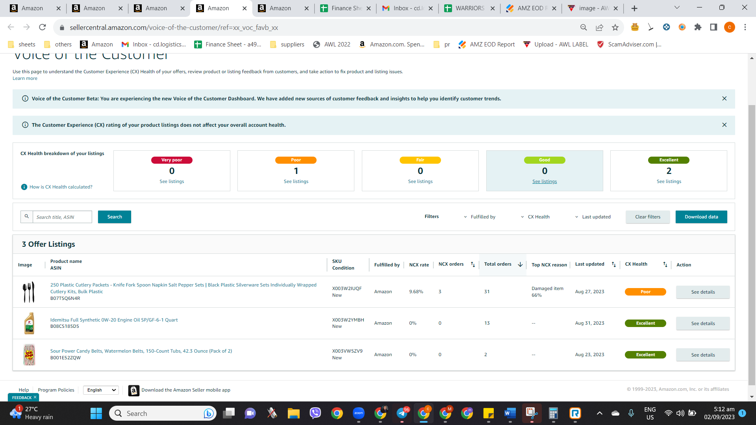Open the Extensions puzzle icon
The width and height of the screenshot is (756, 425).
click(698, 27)
